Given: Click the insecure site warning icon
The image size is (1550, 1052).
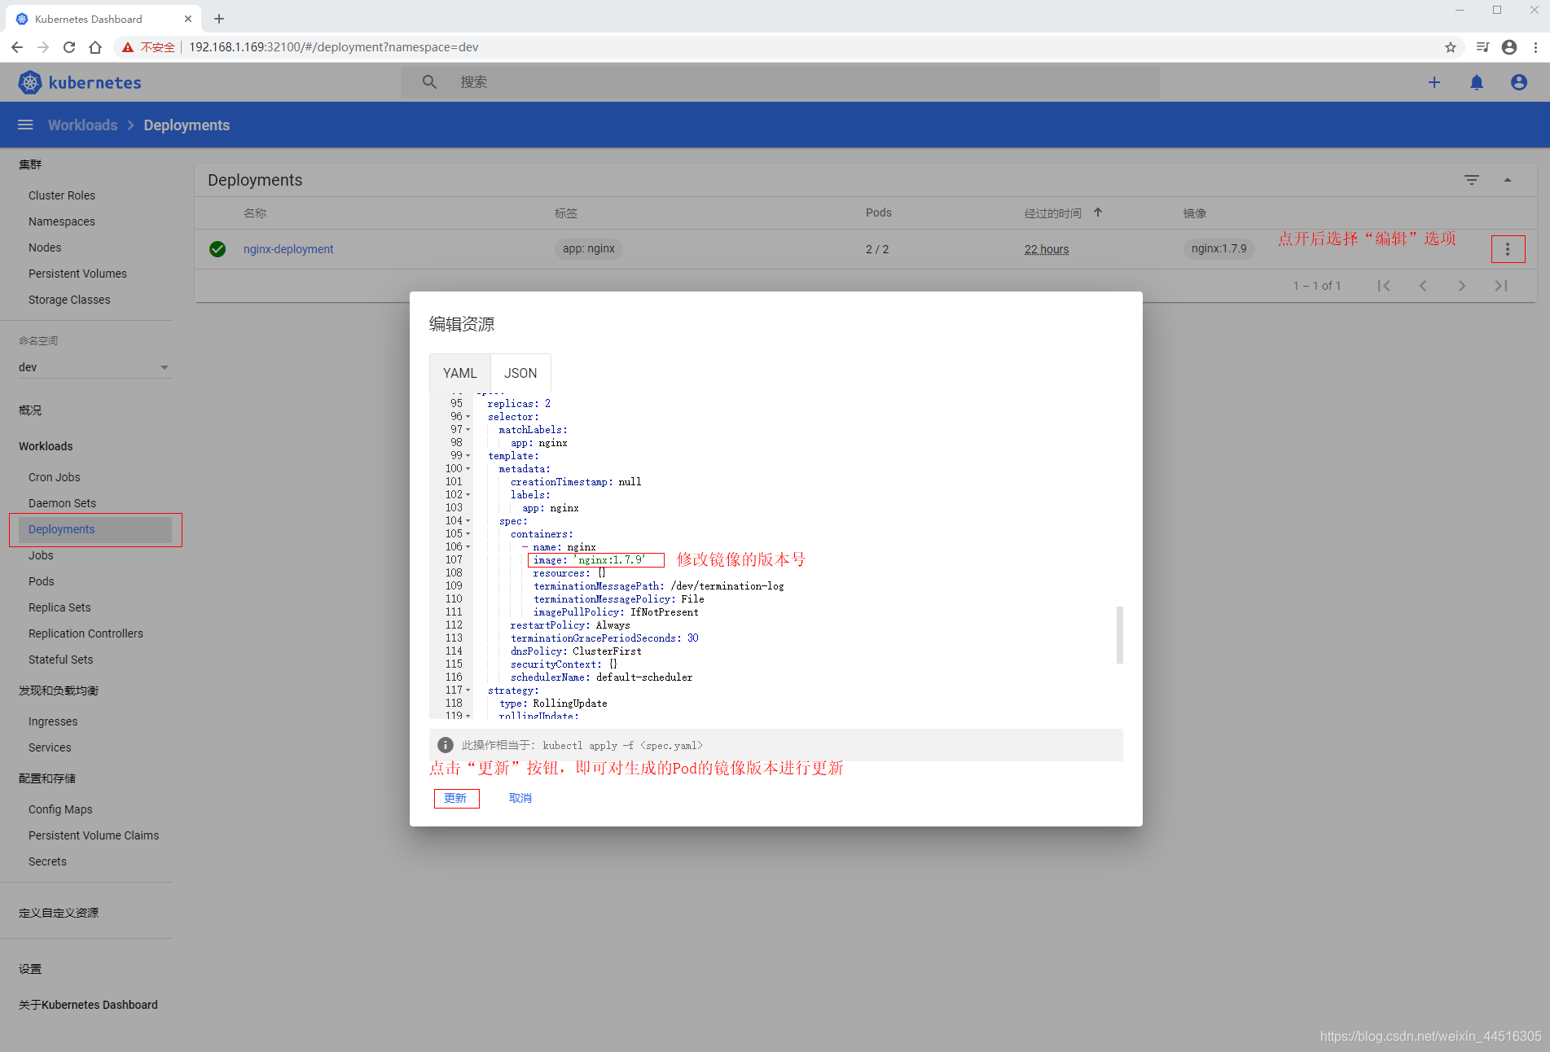Looking at the screenshot, I should click(128, 47).
